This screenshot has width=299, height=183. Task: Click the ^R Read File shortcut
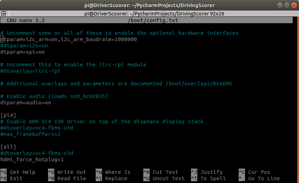pos(67,178)
